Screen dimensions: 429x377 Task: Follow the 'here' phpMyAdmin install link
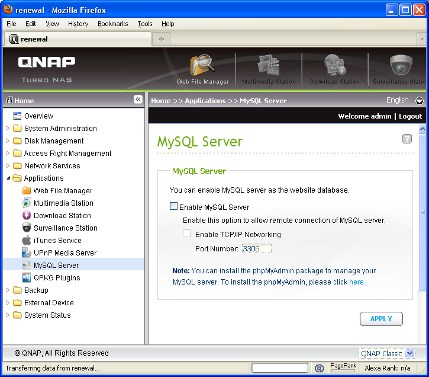(x=357, y=282)
